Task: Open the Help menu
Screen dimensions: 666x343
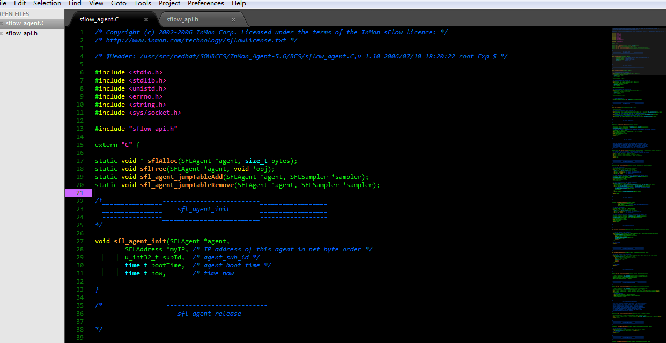Action: [239, 3]
